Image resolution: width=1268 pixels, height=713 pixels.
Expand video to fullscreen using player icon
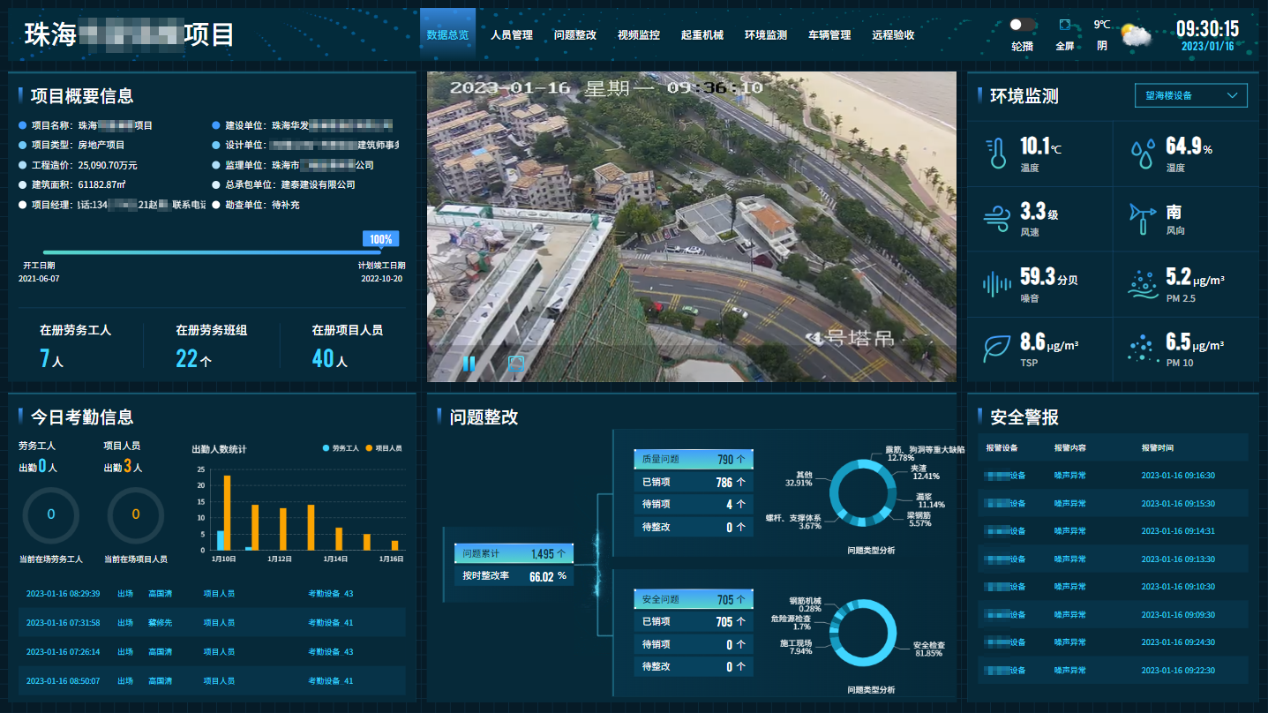(516, 363)
